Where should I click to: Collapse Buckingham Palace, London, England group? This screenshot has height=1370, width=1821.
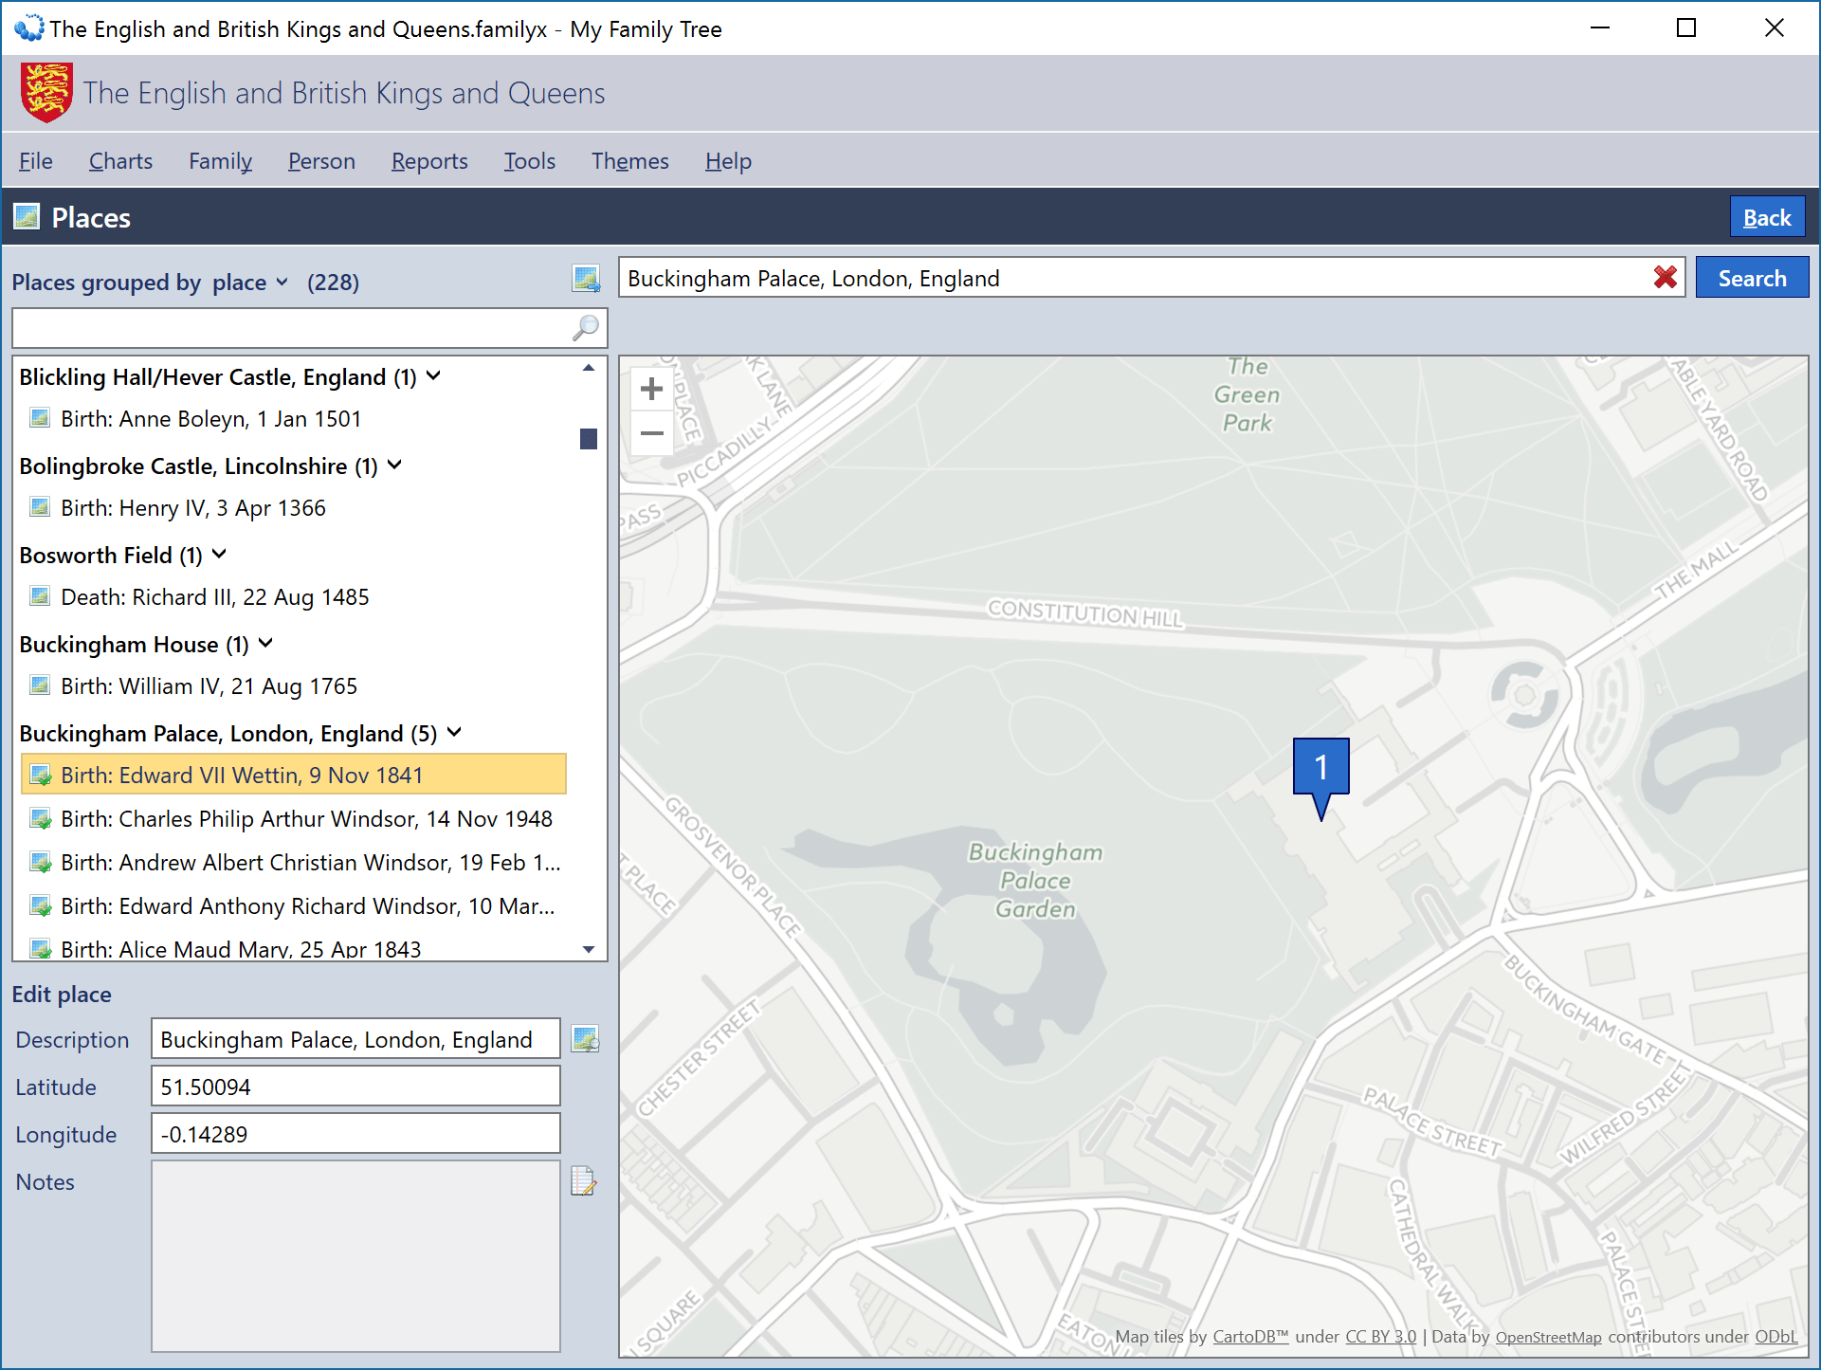pyautogui.click(x=454, y=733)
